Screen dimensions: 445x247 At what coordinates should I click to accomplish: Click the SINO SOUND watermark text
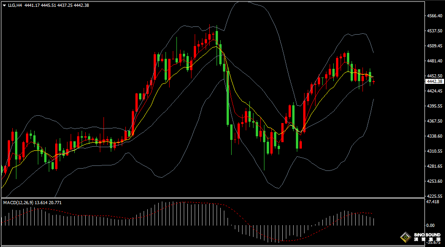point(428,236)
